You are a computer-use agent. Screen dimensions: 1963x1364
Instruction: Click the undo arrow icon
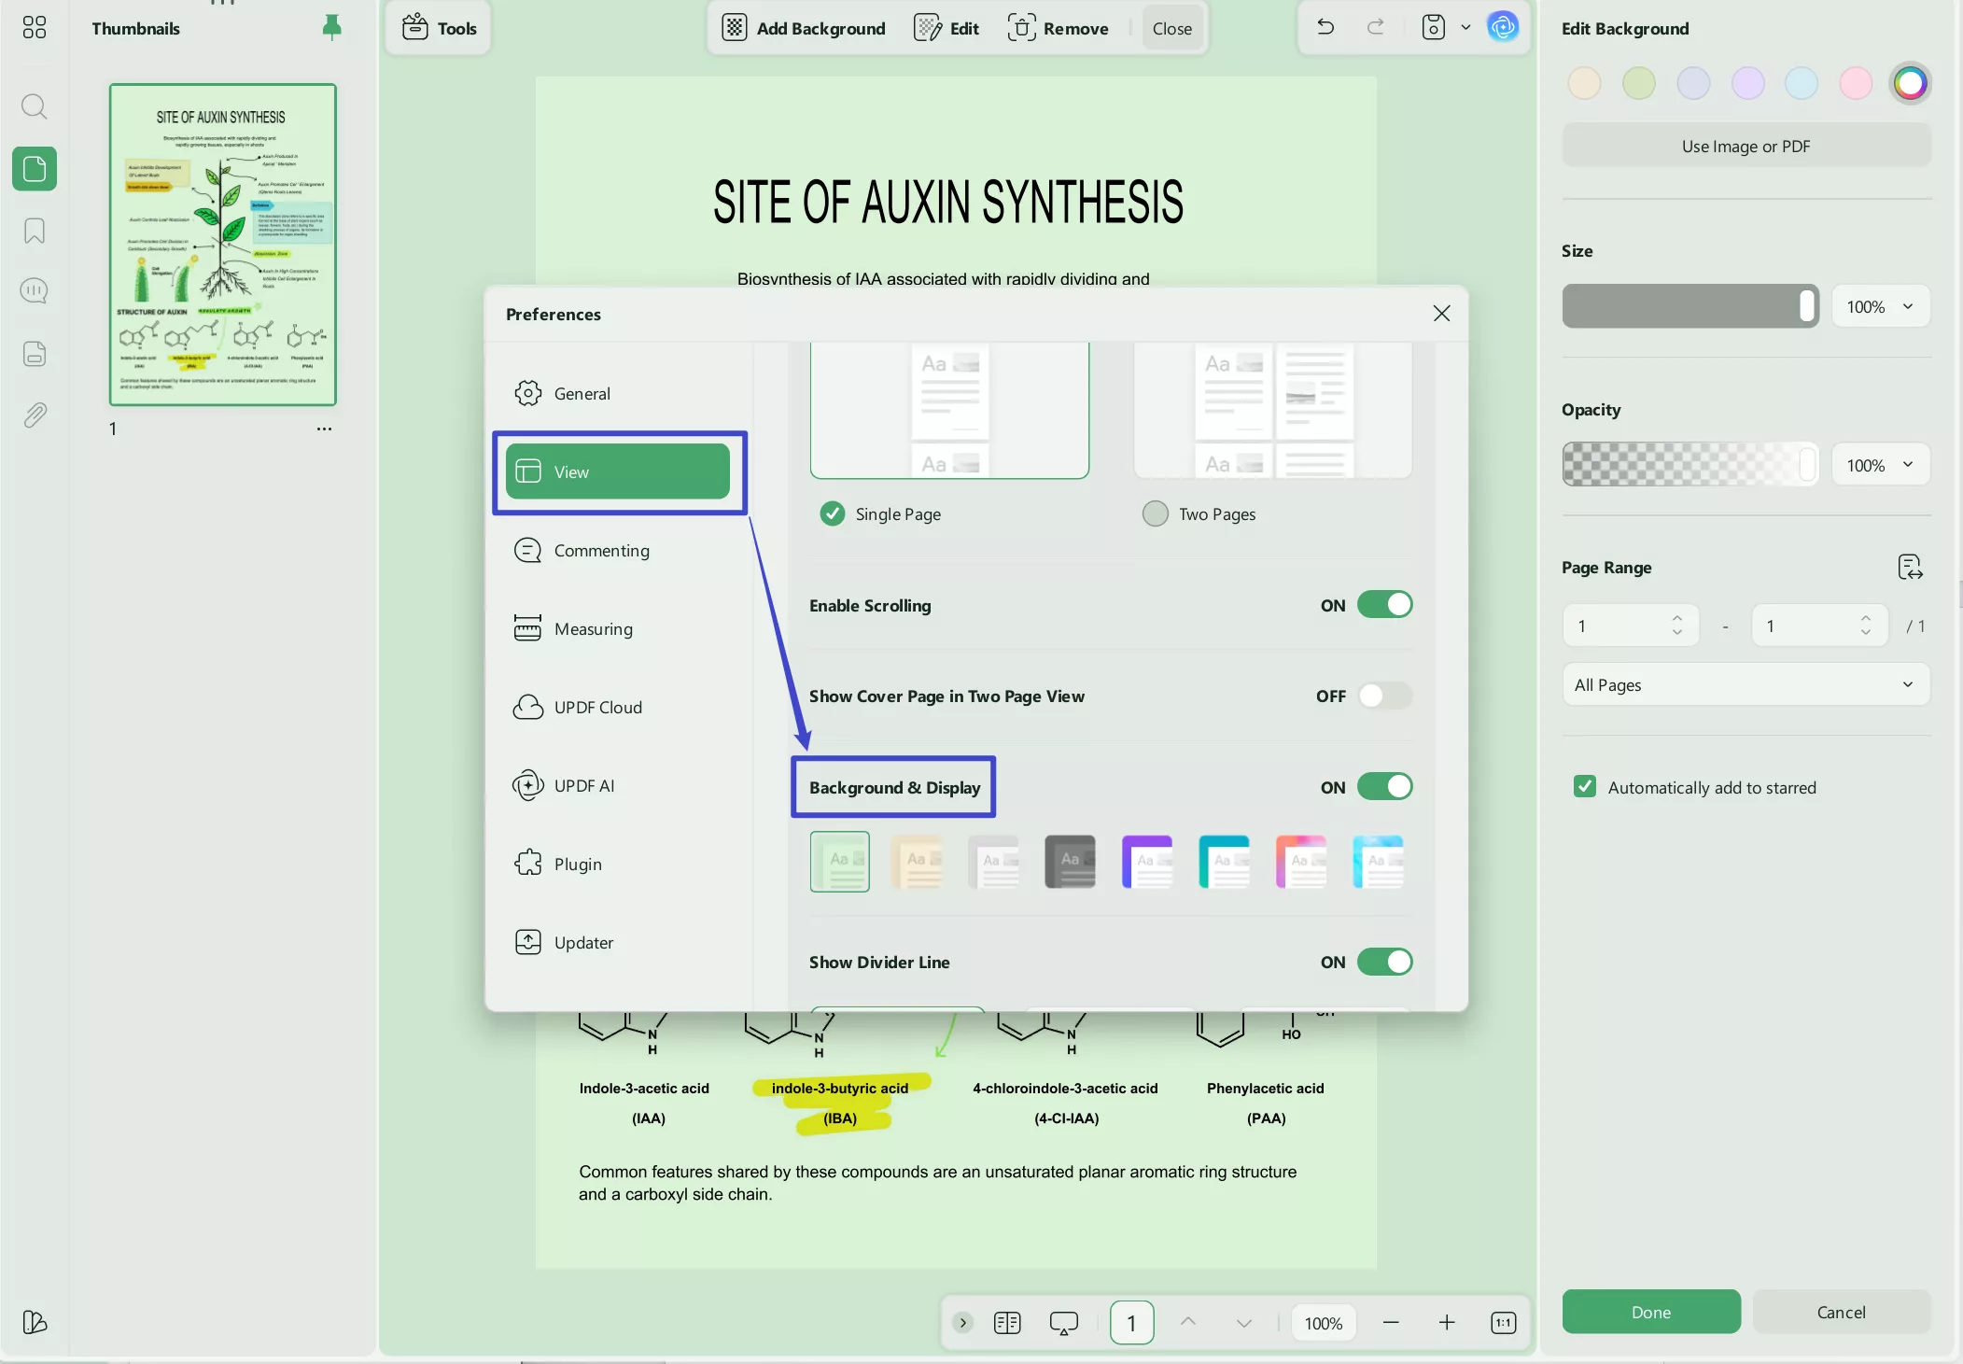(x=1325, y=28)
